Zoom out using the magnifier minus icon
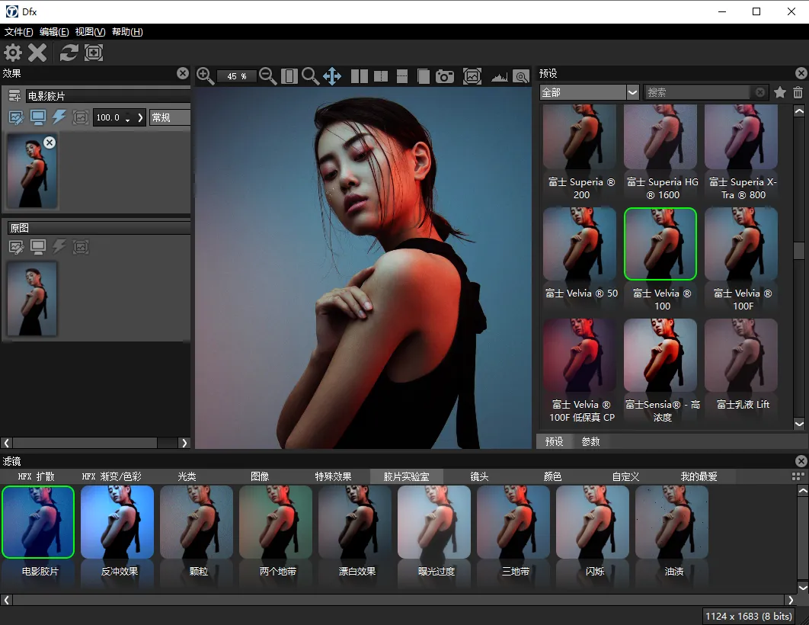Screen dimensions: 809x625 (267, 75)
